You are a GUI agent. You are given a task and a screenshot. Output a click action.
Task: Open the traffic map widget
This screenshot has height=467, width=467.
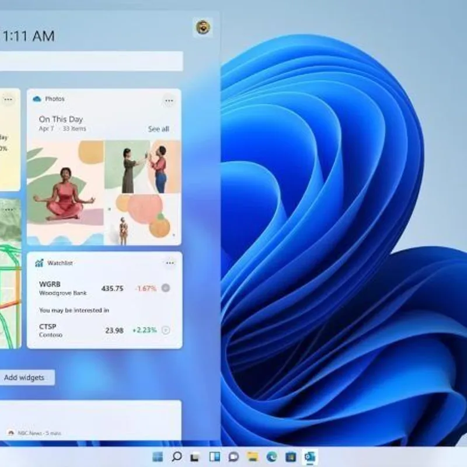[x=11, y=273]
